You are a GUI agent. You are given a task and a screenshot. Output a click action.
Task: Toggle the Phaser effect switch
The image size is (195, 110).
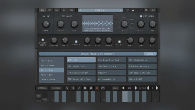[76, 42]
